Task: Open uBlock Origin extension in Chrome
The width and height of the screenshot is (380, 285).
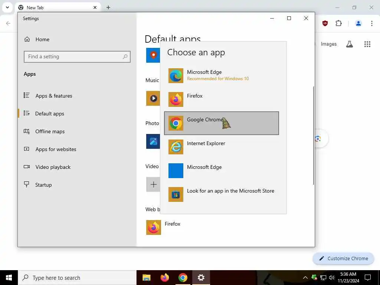Action: (325, 23)
